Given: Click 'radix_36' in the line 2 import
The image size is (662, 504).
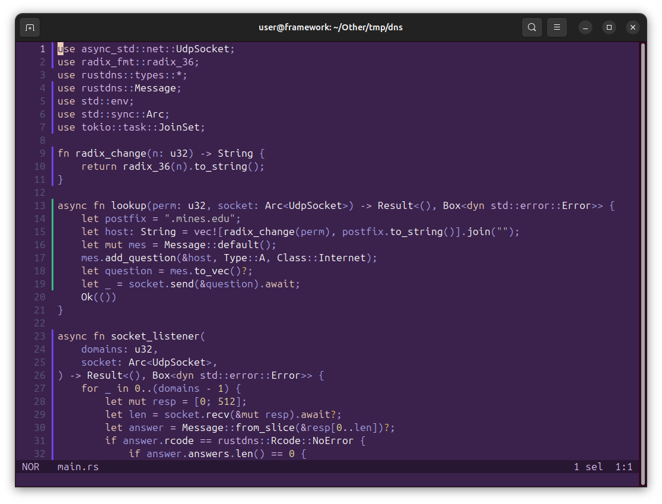Looking at the screenshot, I should click(170, 62).
